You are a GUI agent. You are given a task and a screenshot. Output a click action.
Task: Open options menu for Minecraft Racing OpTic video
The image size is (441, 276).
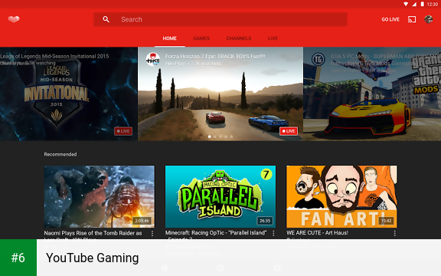273,234
